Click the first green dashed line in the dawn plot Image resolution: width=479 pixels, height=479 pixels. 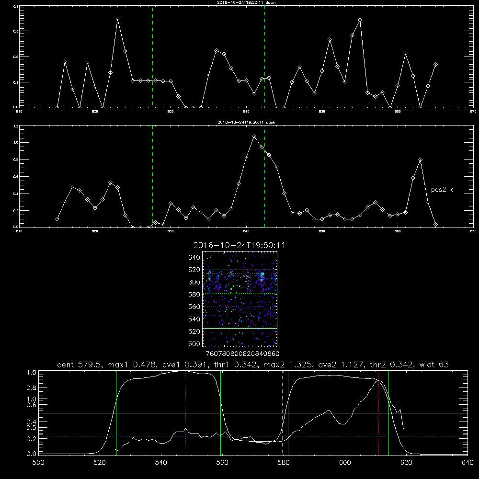[152, 57]
